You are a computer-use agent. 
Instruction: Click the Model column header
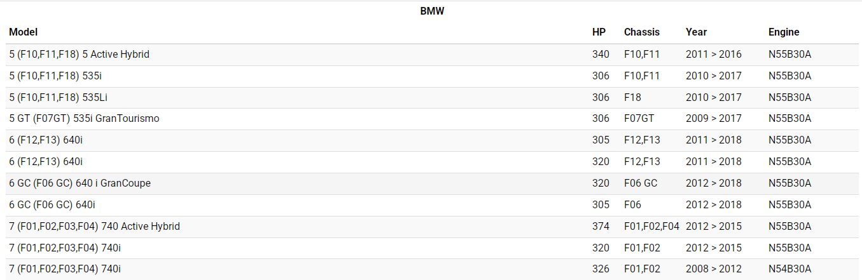(x=24, y=32)
